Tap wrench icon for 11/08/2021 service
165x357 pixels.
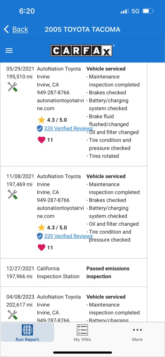coord(12,195)
